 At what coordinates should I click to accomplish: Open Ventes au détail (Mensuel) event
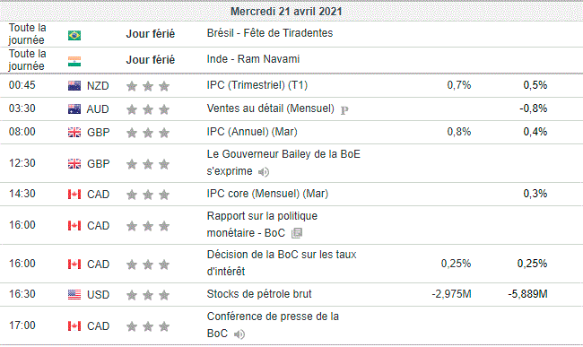tap(271, 108)
